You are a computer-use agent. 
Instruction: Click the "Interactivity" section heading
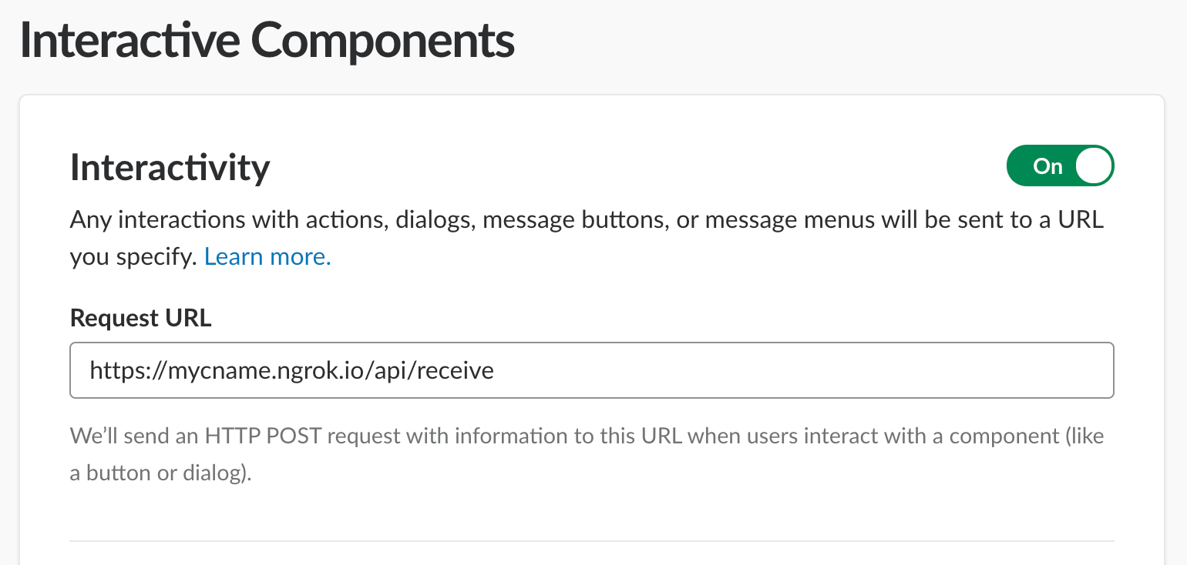[x=170, y=166]
